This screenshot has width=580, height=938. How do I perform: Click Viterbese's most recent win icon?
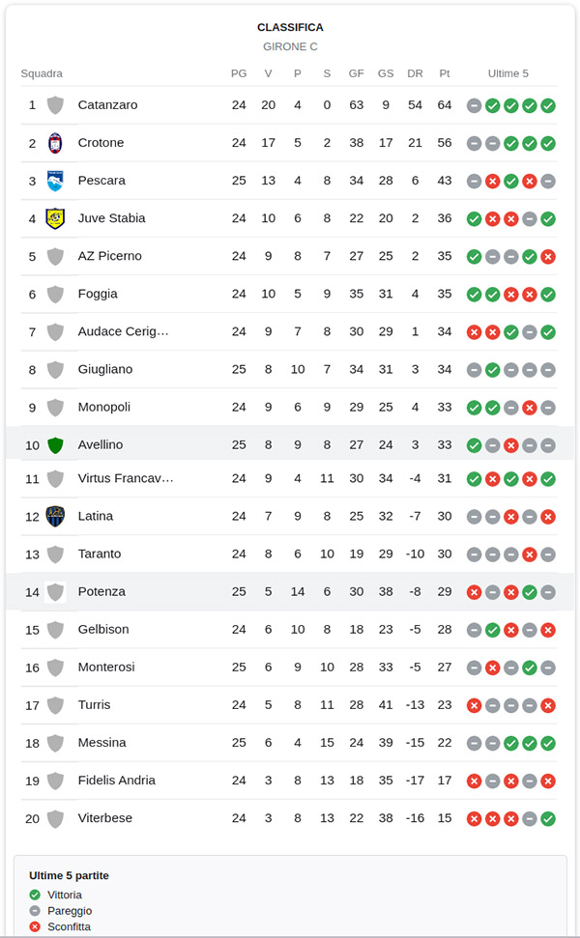coord(548,818)
